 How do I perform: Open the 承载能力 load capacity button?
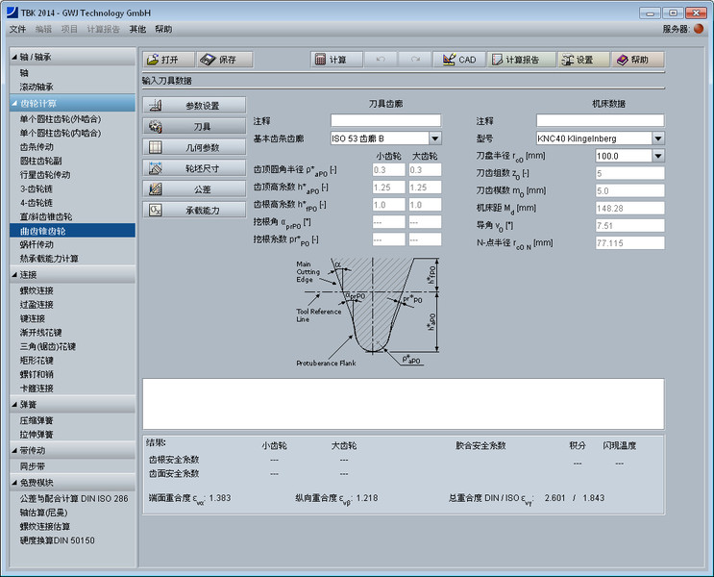pos(194,210)
